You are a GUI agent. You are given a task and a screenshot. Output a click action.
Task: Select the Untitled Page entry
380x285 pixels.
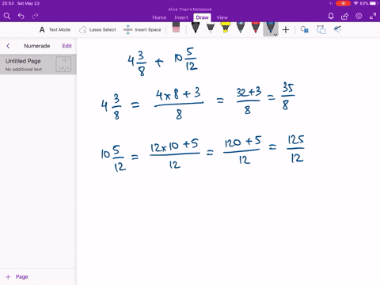coord(38,64)
